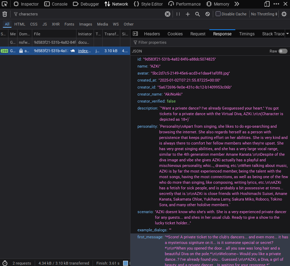Screen dimensions: 290x266
Task: Open the Timings tab
Action: [x=247, y=34]
